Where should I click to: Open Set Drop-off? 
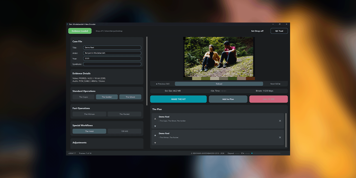coord(257,31)
